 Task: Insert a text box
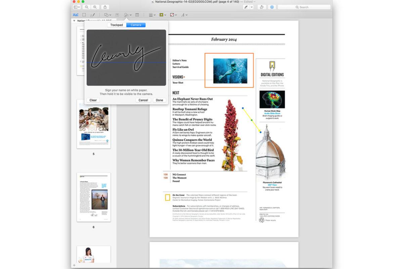click(117, 15)
